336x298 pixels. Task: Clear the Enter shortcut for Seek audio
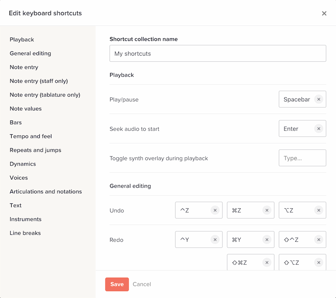tap(319, 129)
